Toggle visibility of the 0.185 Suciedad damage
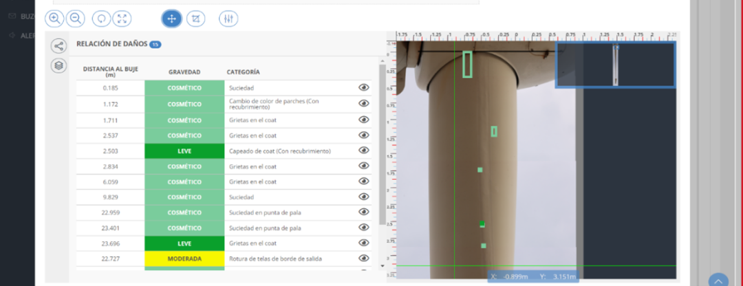The width and height of the screenshot is (743, 286). 364,87
